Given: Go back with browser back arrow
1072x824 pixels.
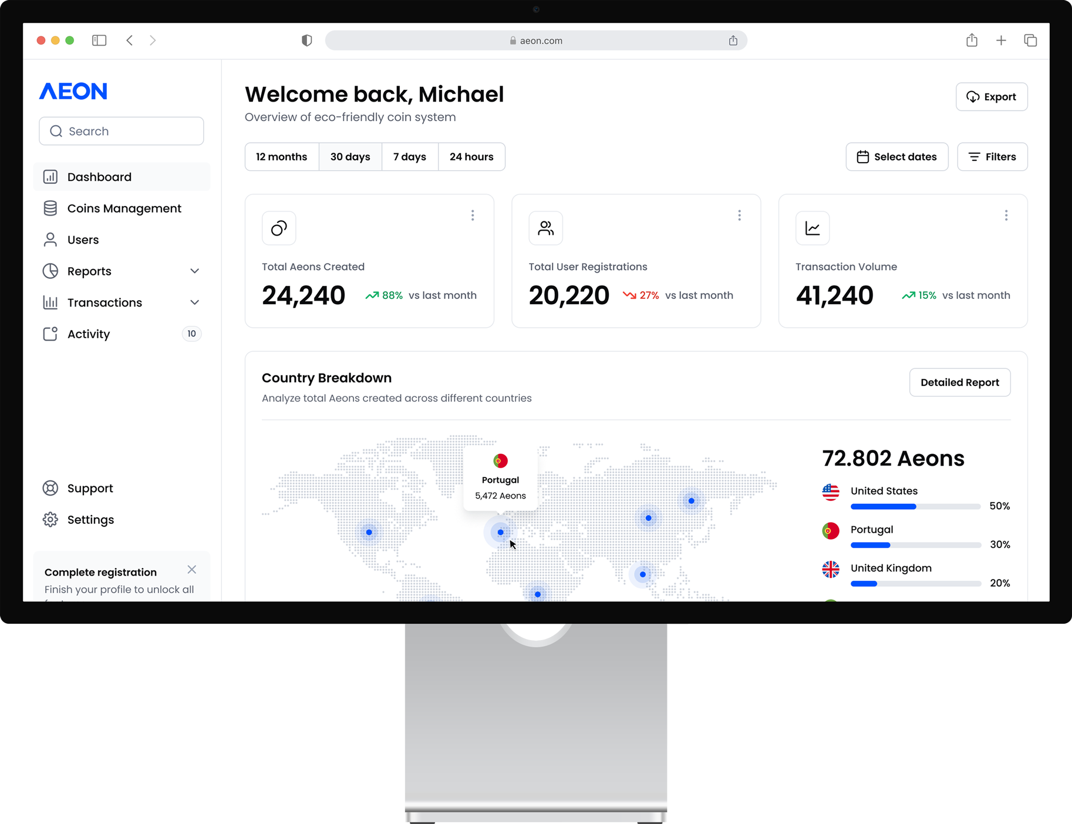Looking at the screenshot, I should tap(130, 41).
